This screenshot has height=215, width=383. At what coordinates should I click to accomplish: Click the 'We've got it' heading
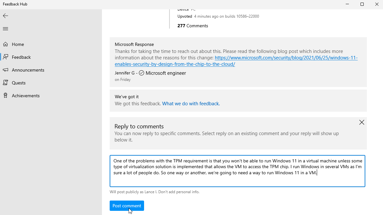coord(127,97)
